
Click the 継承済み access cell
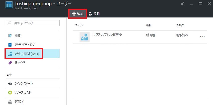pos(182,35)
